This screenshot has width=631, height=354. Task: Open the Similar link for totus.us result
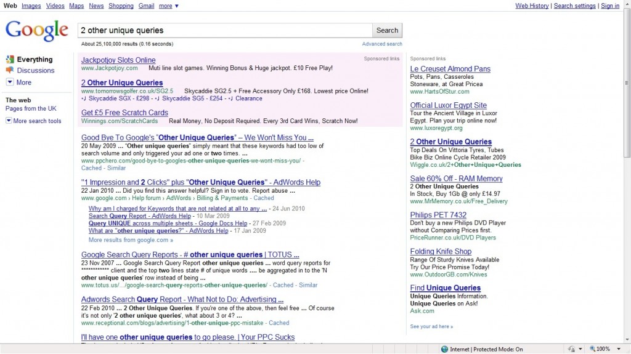point(308,285)
